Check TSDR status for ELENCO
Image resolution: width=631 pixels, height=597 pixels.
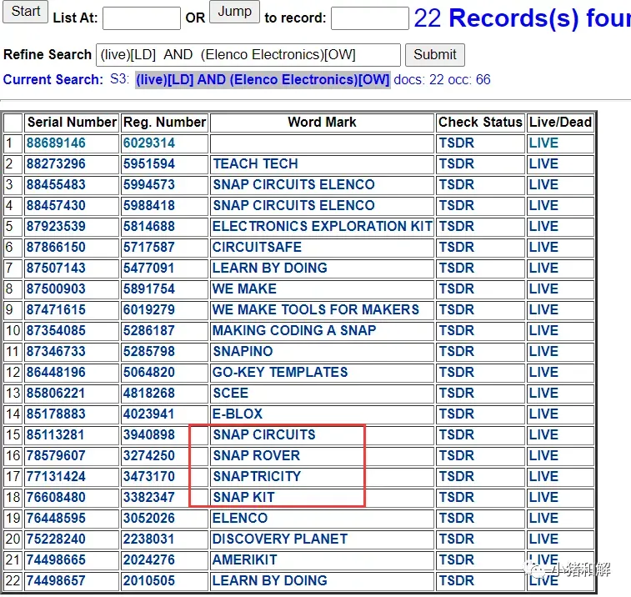[456, 518]
